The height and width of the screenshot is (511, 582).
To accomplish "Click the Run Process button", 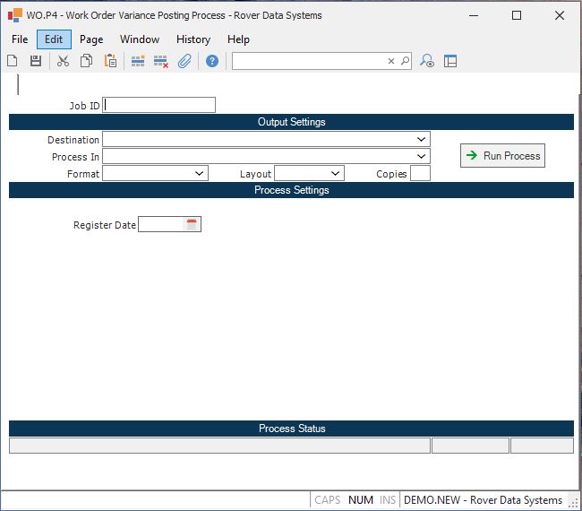I will (502, 156).
